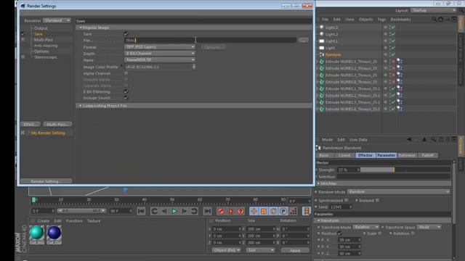
Task: Click the Light.3 light bulb icon
Action: pyautogui.click(x=322, y=28)
